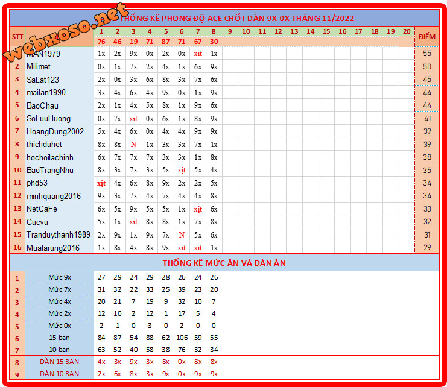Click the DÀN 15 BẠN row label
The height and width of the screenshot is (387, 447).
pos(59,362)
